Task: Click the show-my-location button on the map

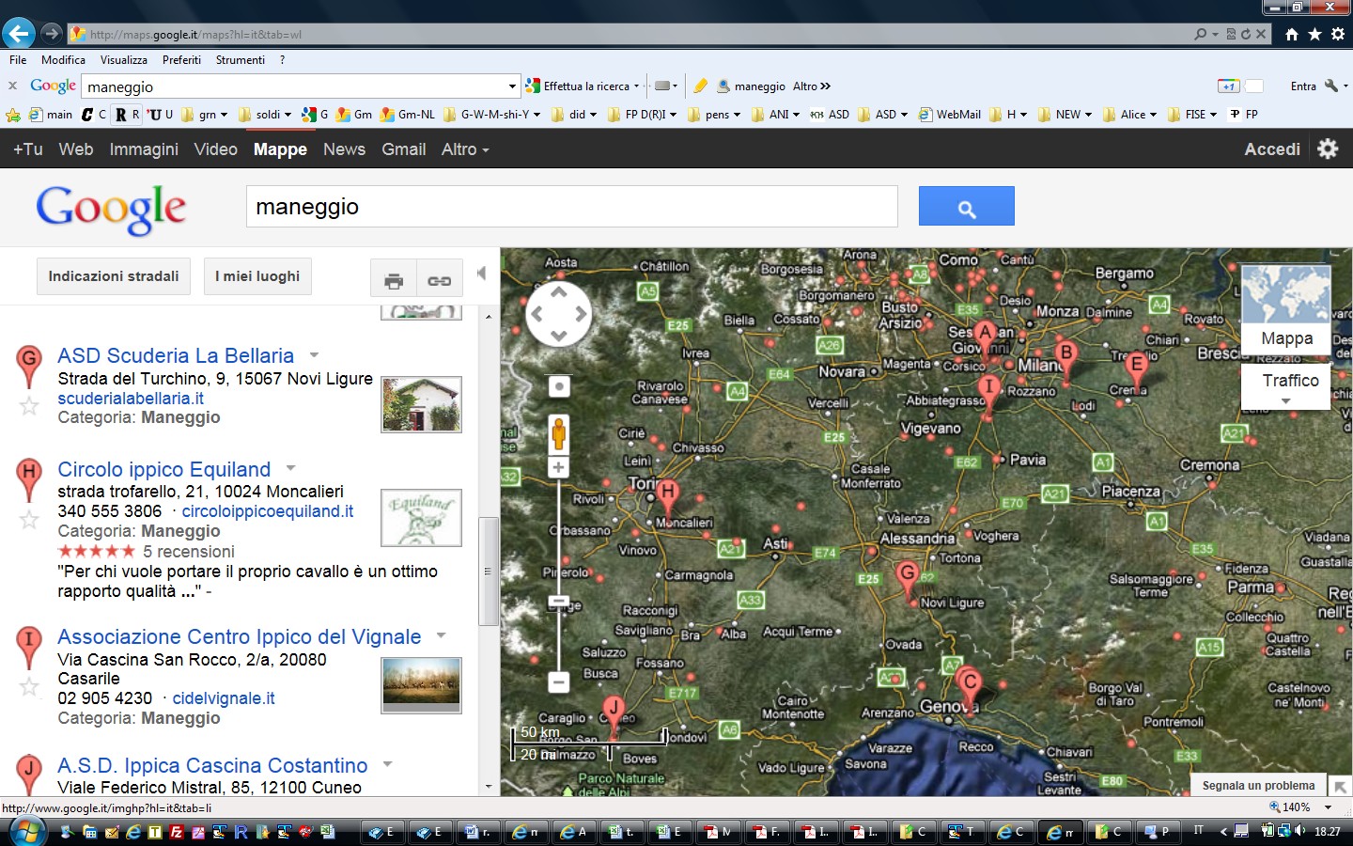Action: point(559,386)
